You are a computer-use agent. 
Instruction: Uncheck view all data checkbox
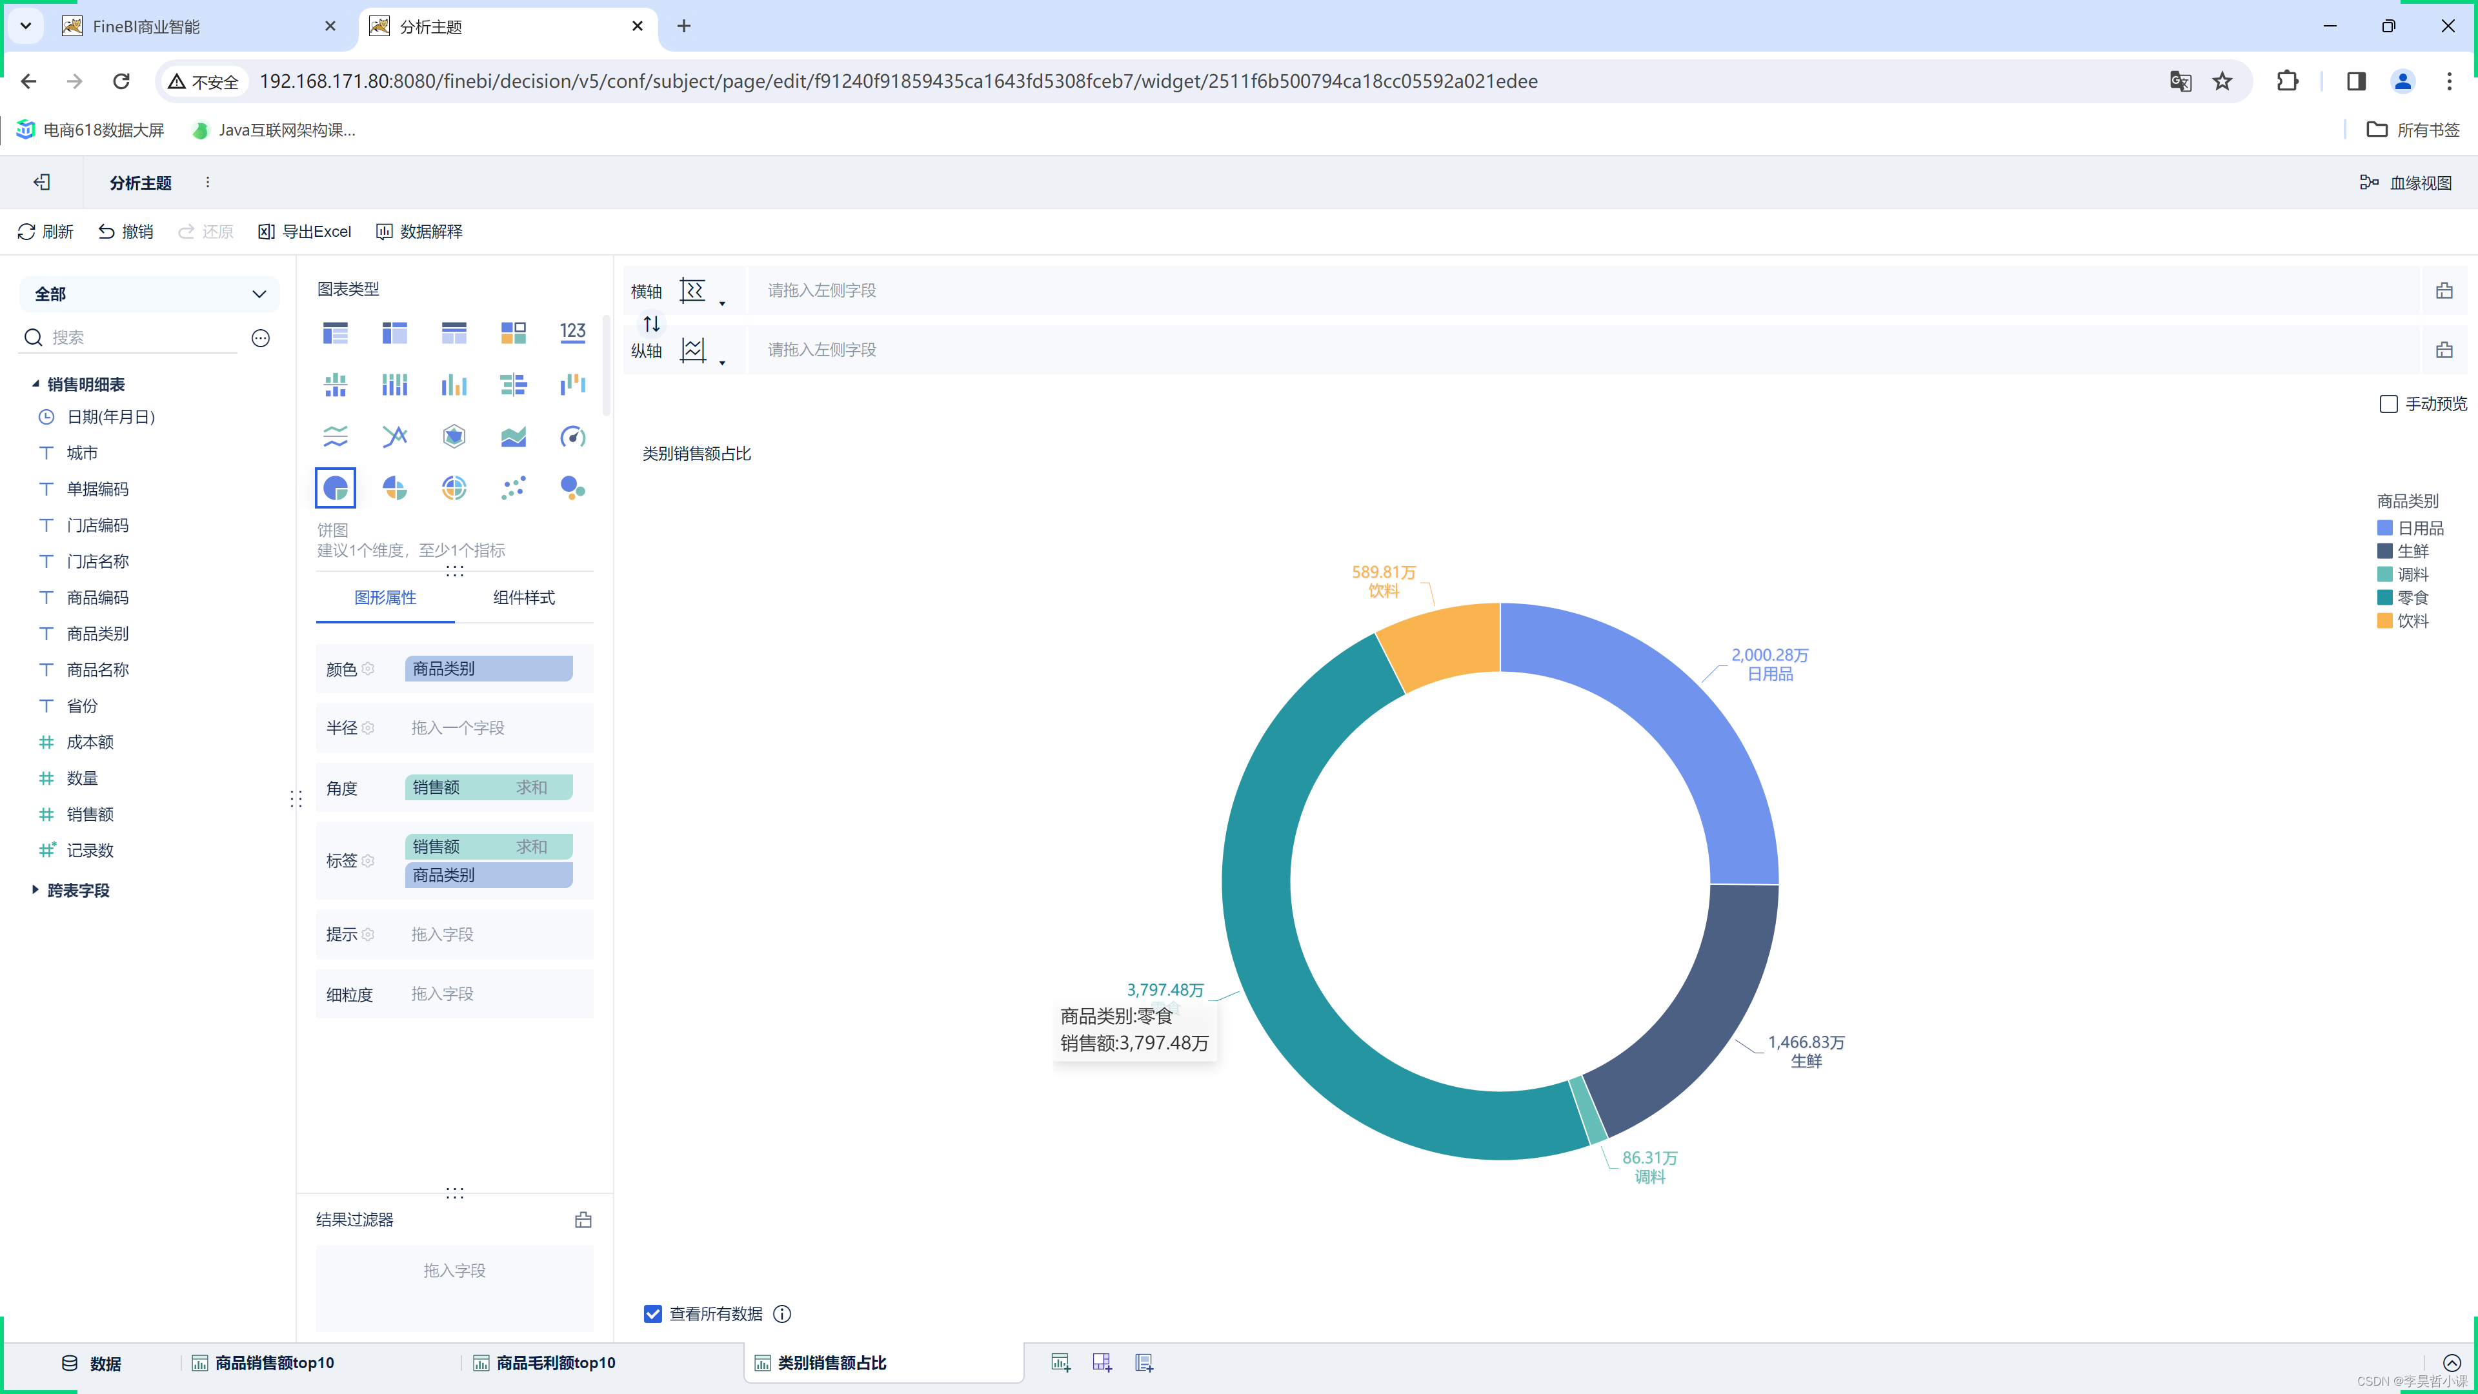[653, 1314]
